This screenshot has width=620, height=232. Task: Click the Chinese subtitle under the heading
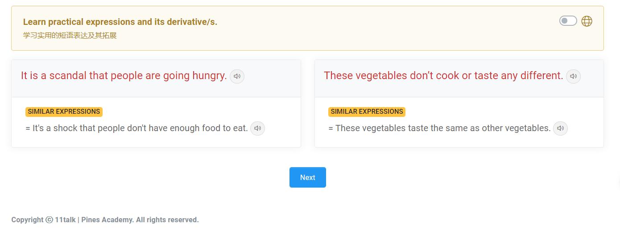coord(70,36)
